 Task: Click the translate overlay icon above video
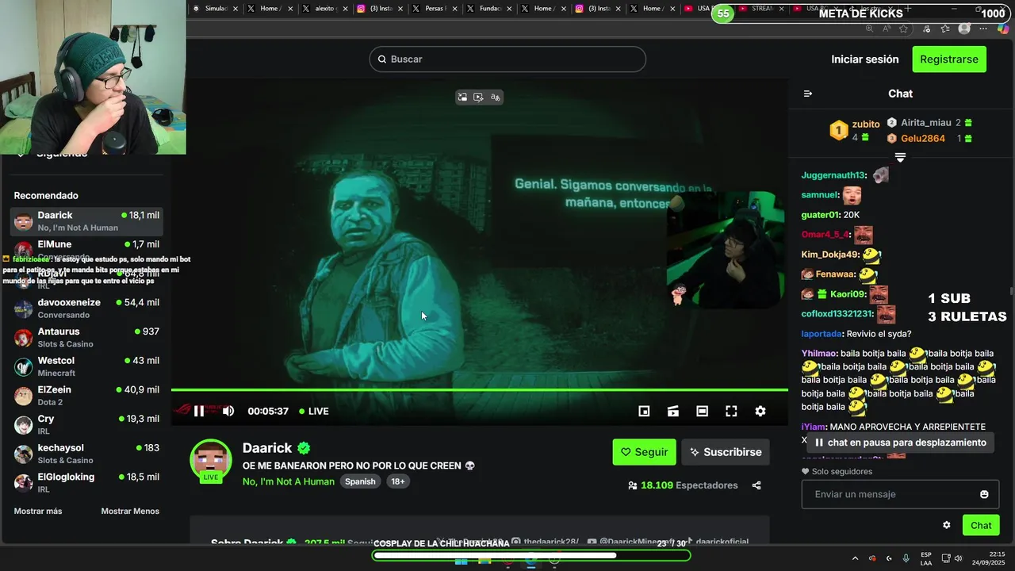[495, 97]
